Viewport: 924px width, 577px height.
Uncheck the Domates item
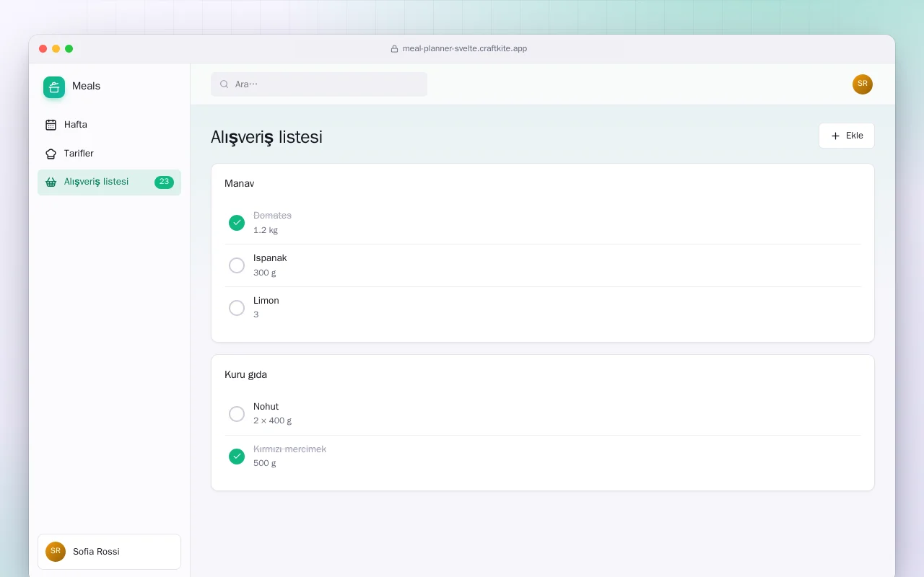point(237,223)
